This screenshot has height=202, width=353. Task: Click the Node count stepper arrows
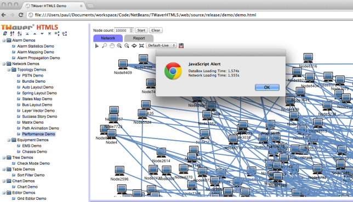132,30
